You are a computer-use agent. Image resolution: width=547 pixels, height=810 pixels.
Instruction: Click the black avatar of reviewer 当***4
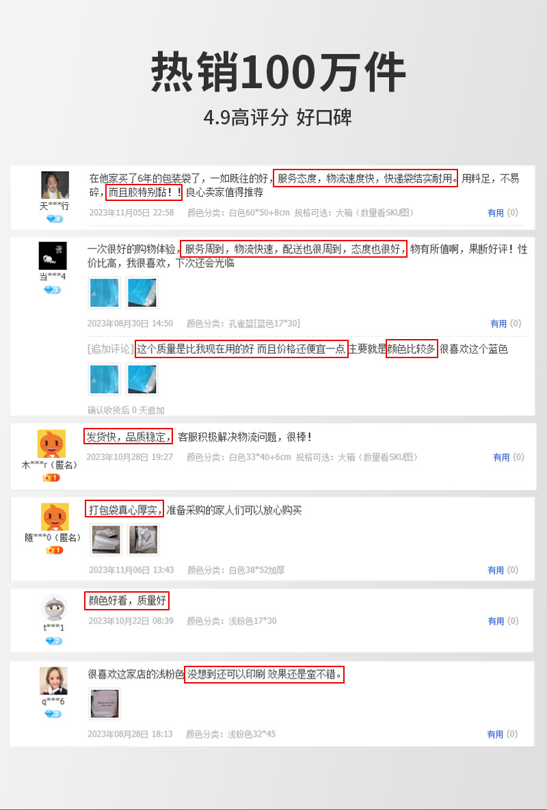click(x=53, y=256)
